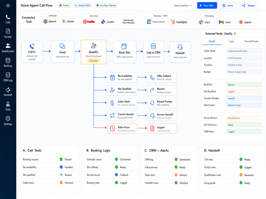
Task: Open Handoff in the sidebar
Action: pos(8,92)
